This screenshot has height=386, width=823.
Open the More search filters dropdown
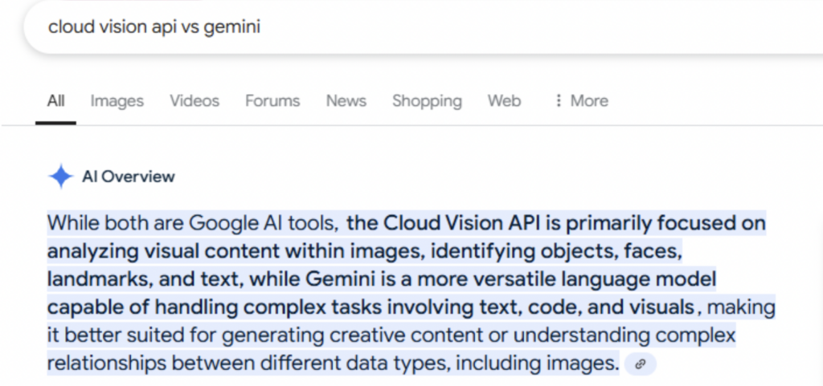[588, 101]
